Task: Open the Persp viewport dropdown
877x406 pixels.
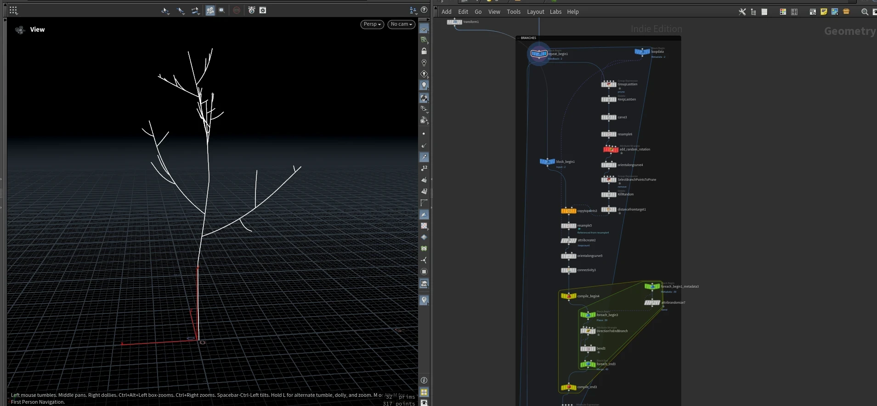Action: 372,24
